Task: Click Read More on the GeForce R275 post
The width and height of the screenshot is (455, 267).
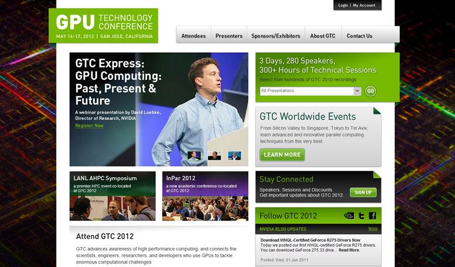Action: tap(349, 250)
